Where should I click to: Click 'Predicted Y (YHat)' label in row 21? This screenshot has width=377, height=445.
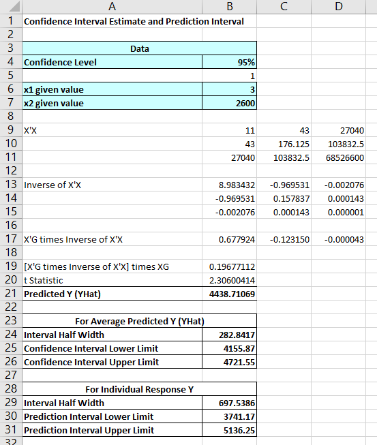112,294
